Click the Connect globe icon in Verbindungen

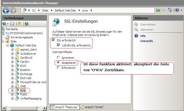tap(5, 24)
